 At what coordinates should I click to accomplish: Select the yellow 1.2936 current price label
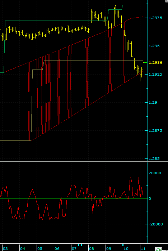[155, 63]
